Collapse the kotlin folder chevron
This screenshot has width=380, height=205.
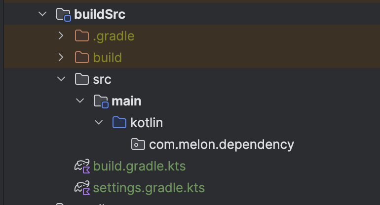pyautogui.click(x=99, y=122)
